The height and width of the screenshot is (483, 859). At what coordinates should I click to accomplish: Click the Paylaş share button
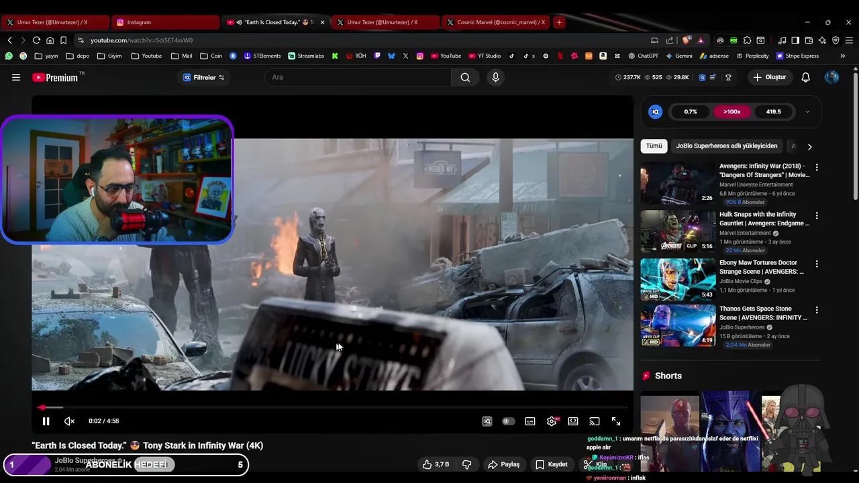pyautogui.click(x=504, y=464)
